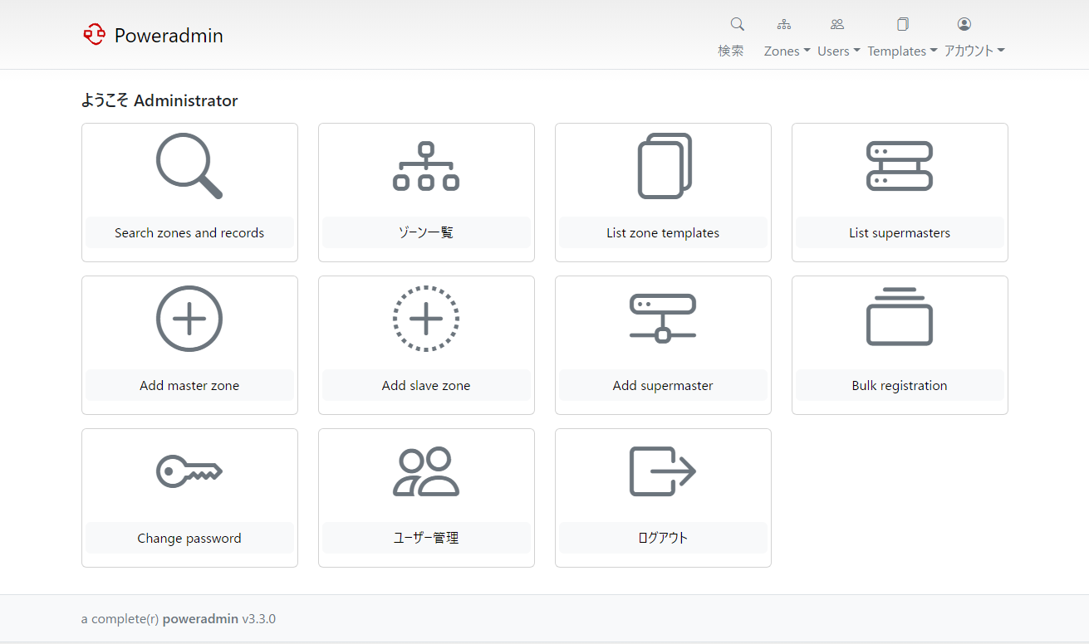
Task: Open the Templates dropdown menu
Action: click(902, 51)
